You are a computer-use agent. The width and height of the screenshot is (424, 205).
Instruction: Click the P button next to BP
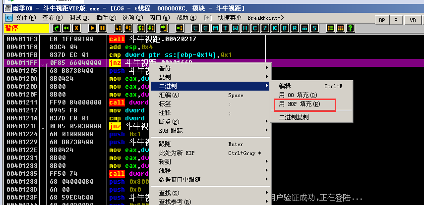tap(396, 20)
